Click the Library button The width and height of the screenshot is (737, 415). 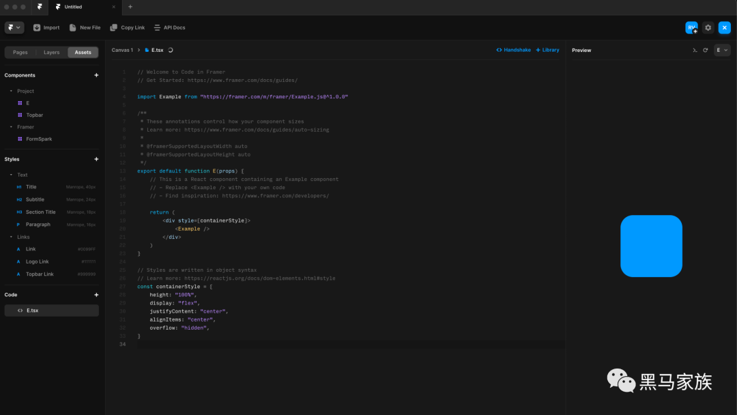click(547, 51)
